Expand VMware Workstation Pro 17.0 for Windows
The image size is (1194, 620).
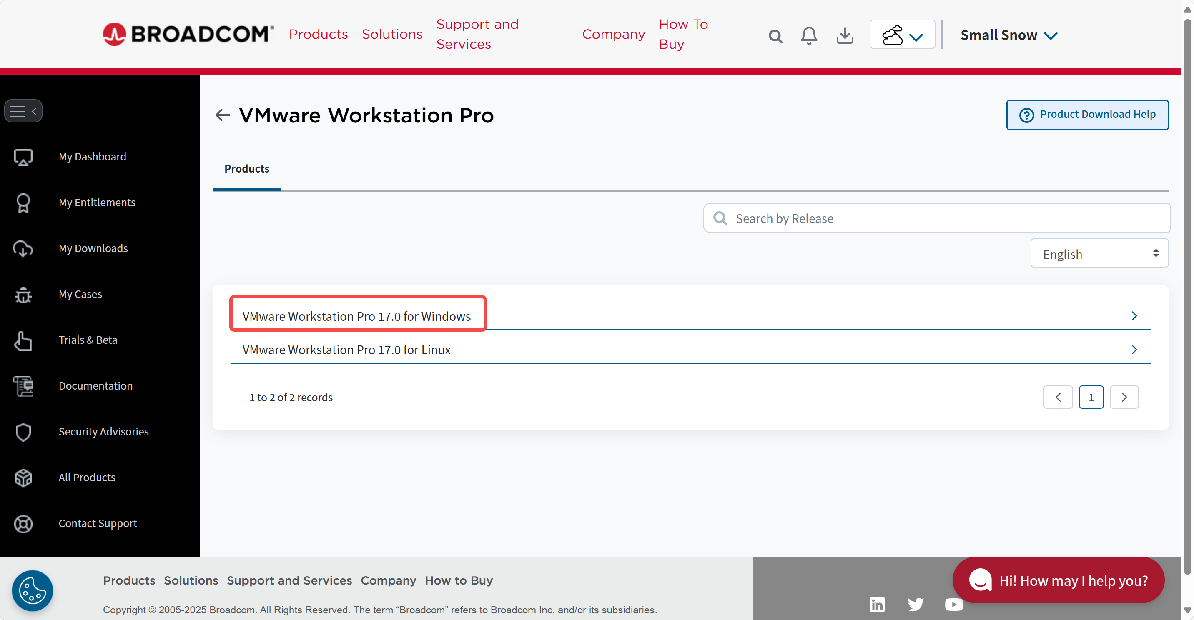[x=690, y=316]
